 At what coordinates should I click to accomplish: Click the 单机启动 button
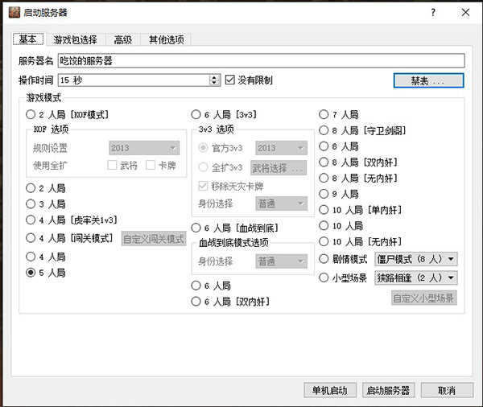click(x=330, y=390)
